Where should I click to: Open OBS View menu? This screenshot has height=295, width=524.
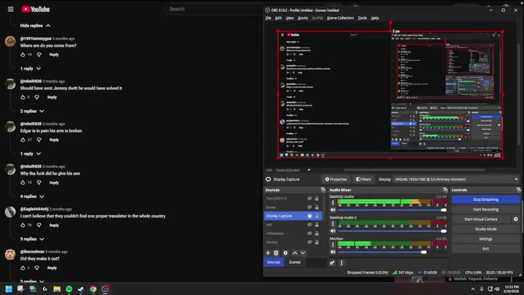289,18
